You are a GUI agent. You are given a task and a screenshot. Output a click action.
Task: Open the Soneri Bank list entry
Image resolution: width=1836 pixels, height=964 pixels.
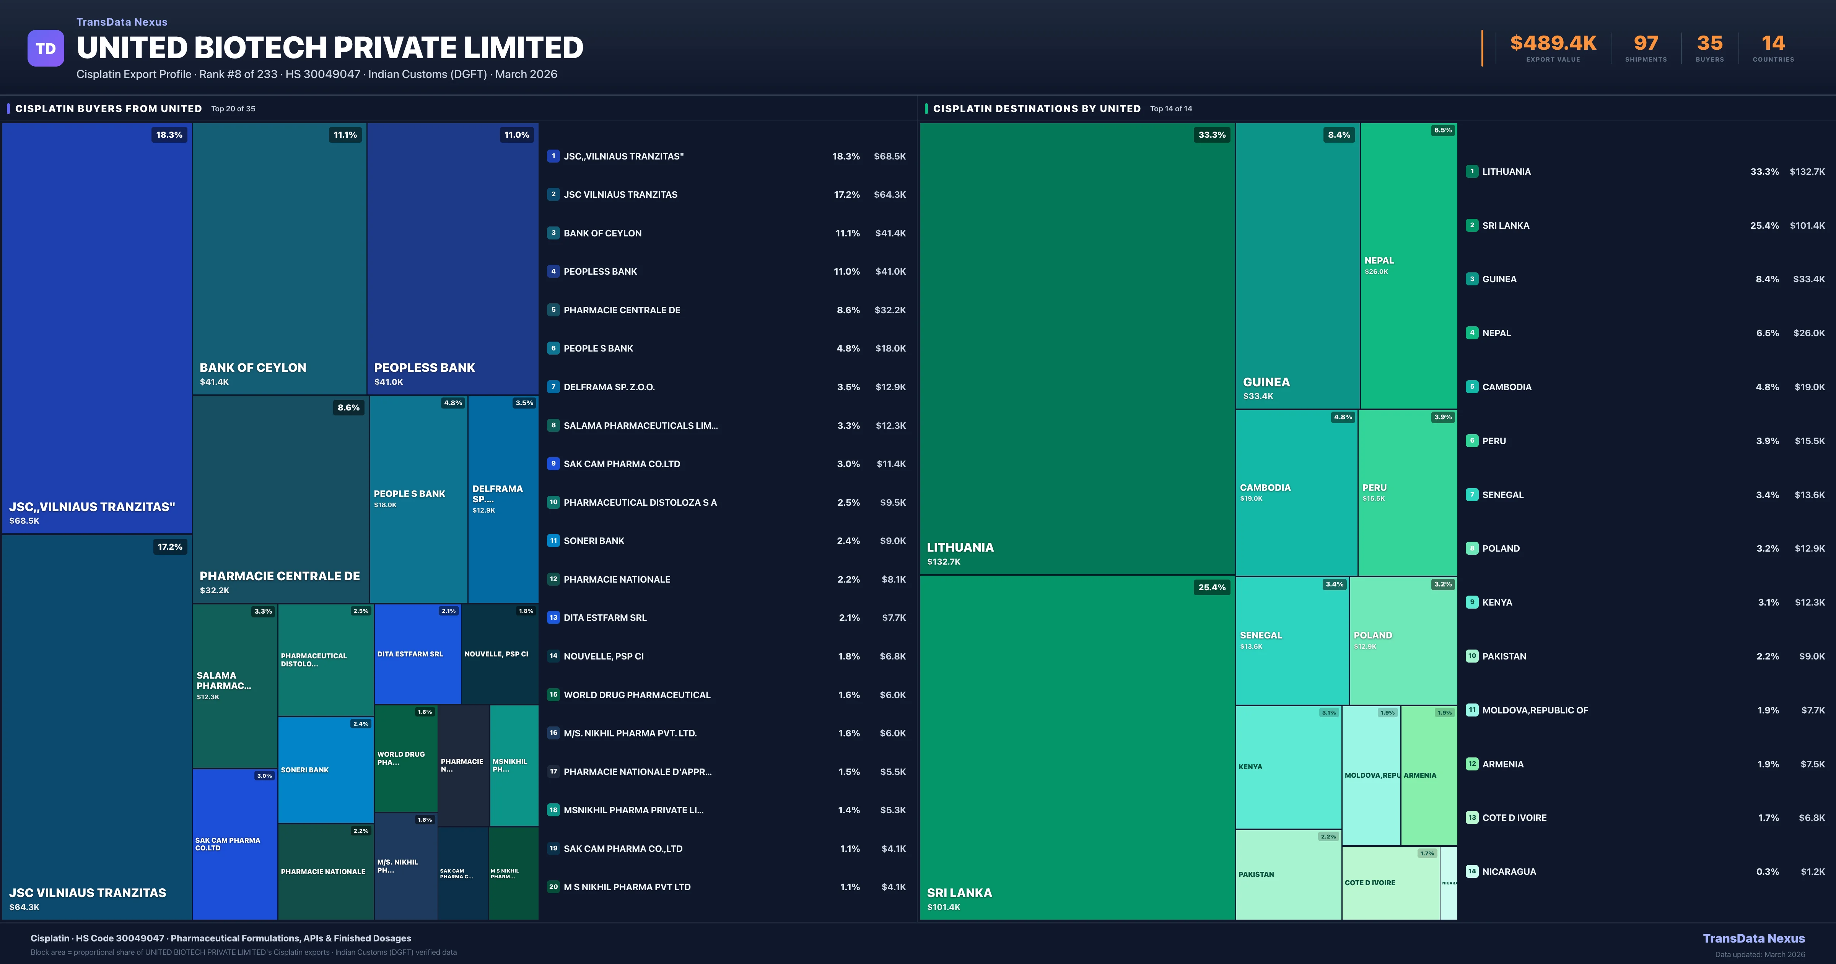tap(594, 541)
